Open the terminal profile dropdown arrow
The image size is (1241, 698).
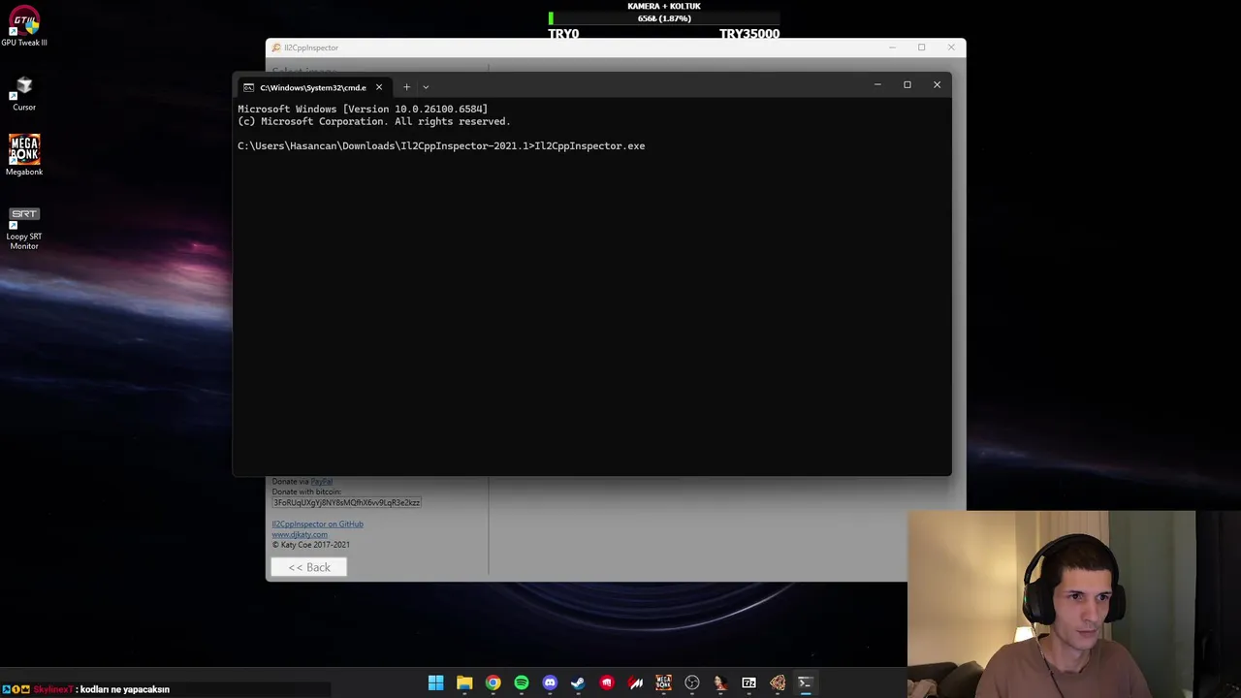click(x=426, y=87)
